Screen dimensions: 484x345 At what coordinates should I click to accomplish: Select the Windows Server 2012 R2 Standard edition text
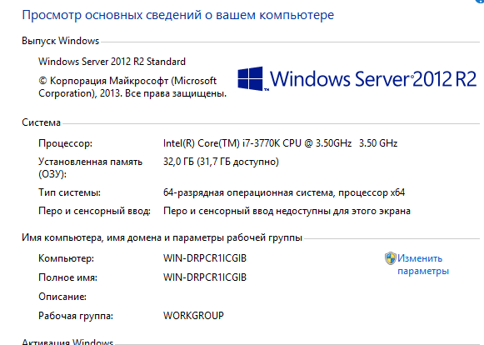(x=112, y=62)
